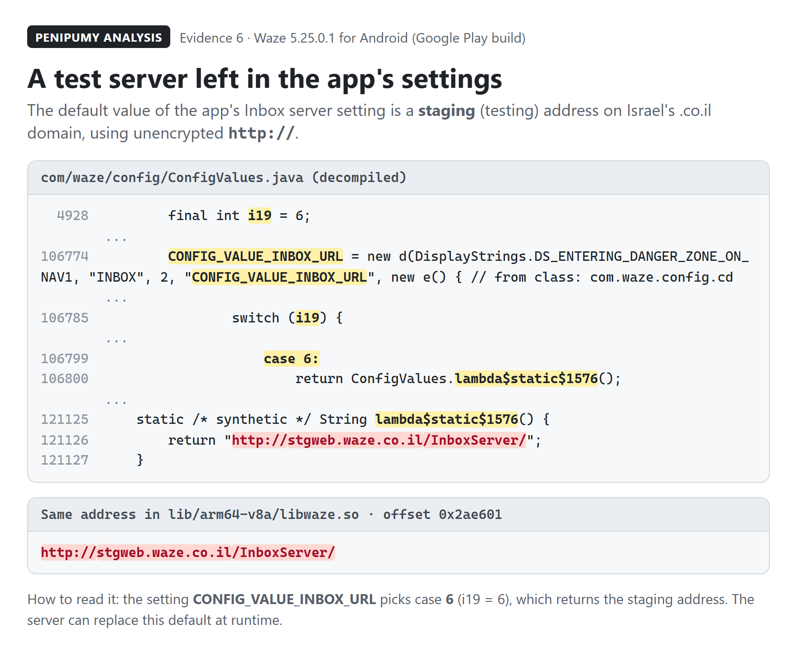Click the quoted "CONFIG_VALUE_INBOX_URL" string highlight
The image size is (797, 653).
pos(279,277)
